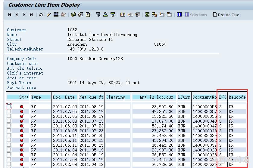Click the sum total sigma icon
Screen dimensions: 253x168
[147, 15]
